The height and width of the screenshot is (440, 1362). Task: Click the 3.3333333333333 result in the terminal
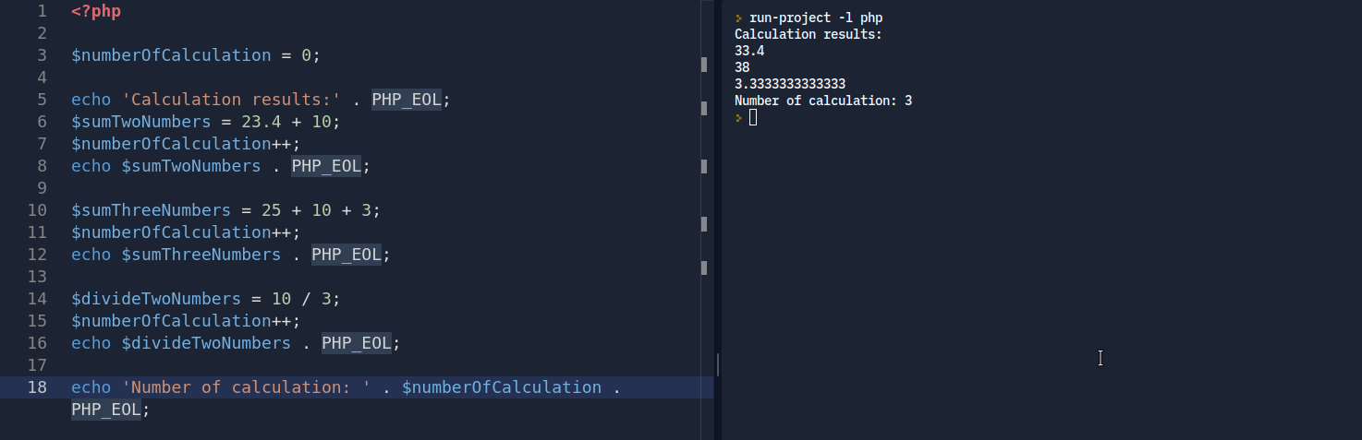[x=790, y=84]
